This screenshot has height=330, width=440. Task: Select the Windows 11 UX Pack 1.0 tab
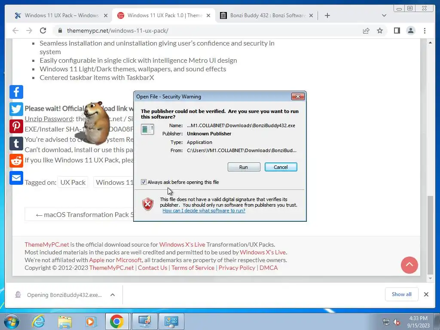pos(164,15)
